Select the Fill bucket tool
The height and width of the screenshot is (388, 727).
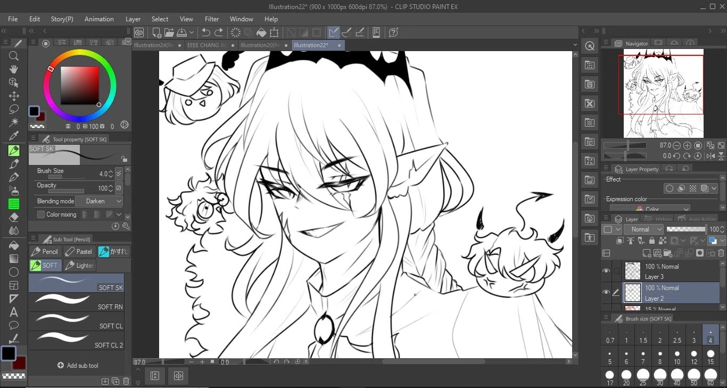(x=14, y=245)
